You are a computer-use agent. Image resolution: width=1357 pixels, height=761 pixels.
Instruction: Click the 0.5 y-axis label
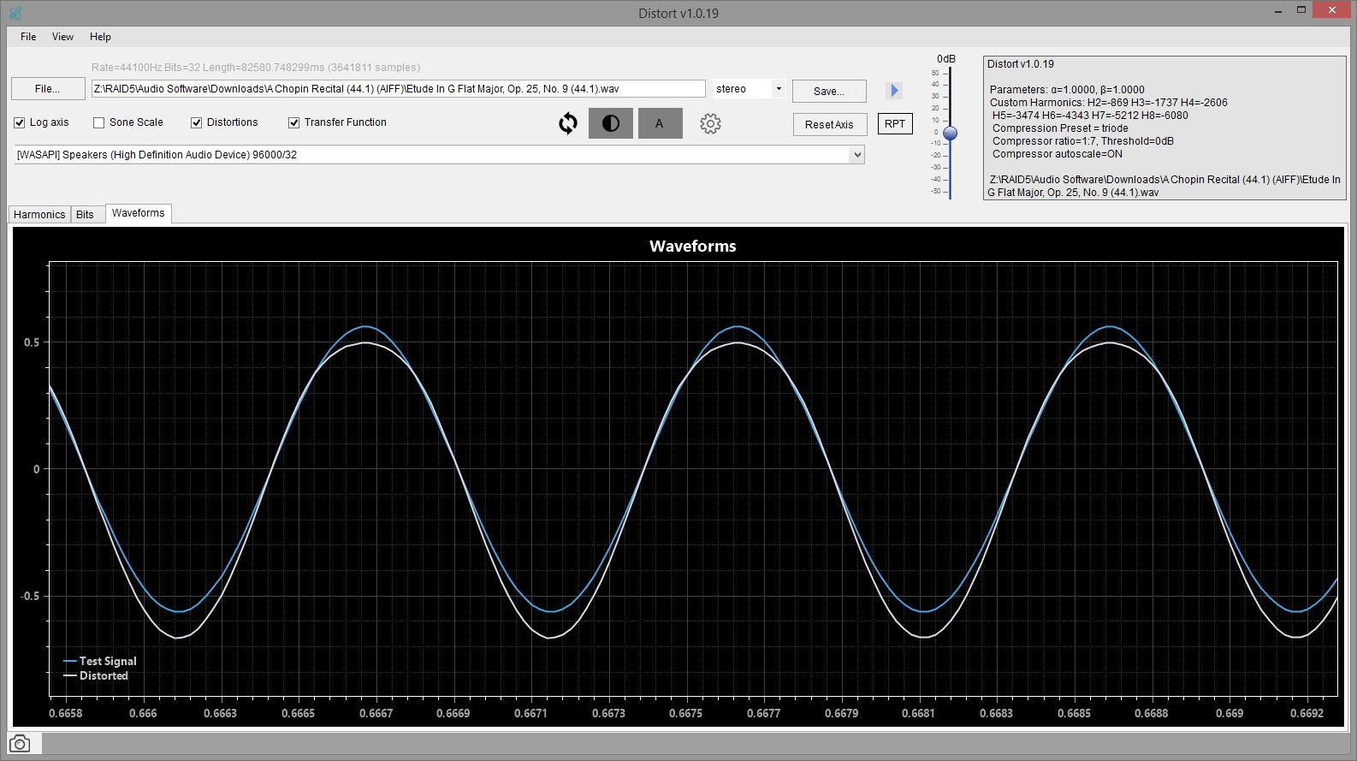[32, 342]
